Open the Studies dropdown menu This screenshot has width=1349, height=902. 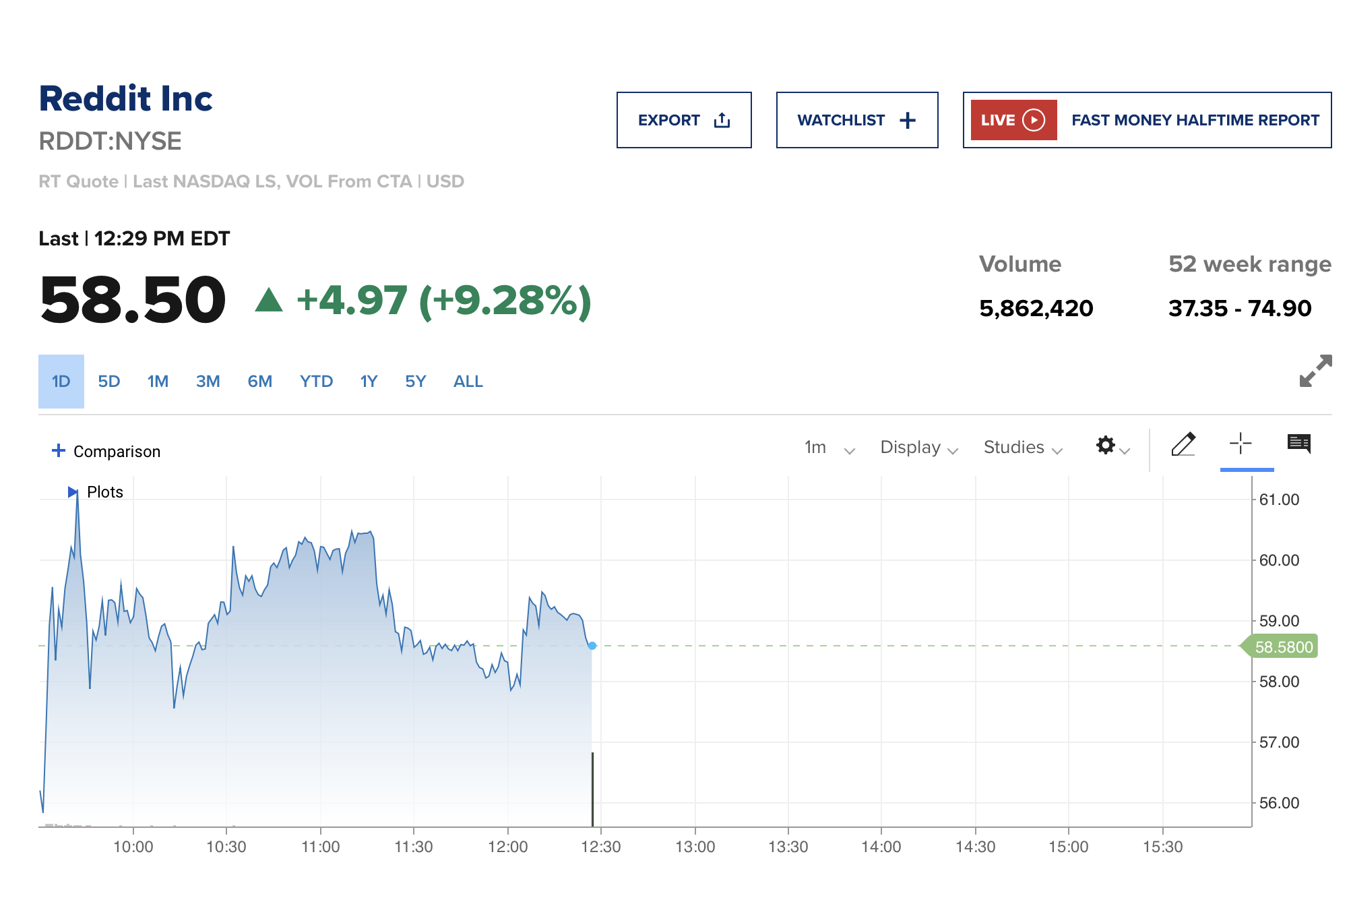pyautogui.click(x=1022, y=448)
